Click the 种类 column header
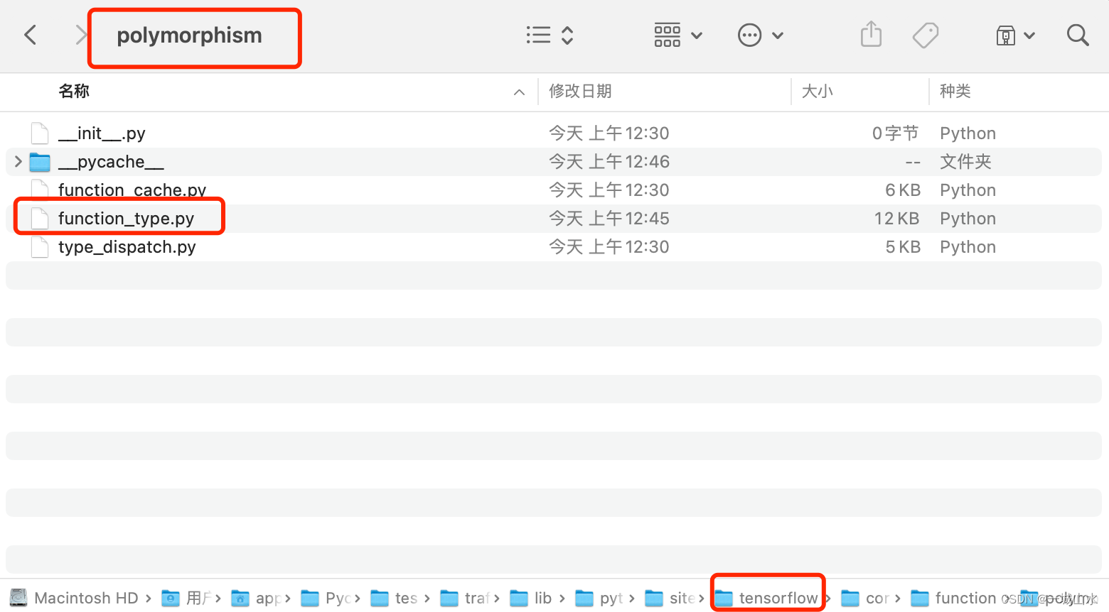This screenshot has height=612, width=1109. pos(955,91)
